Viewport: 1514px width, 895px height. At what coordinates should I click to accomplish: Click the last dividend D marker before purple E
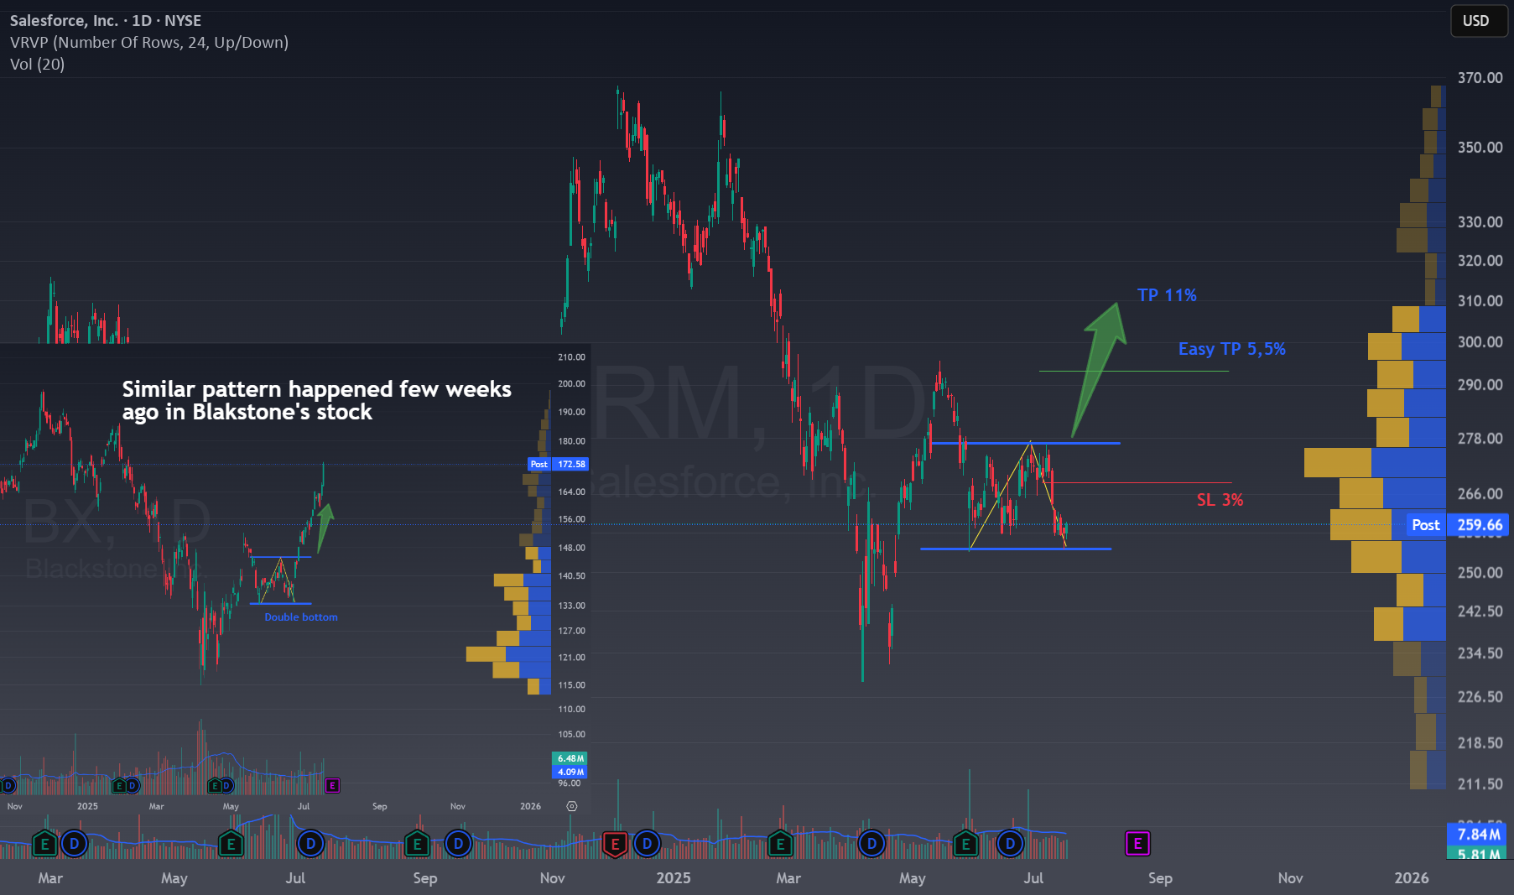1010,844
